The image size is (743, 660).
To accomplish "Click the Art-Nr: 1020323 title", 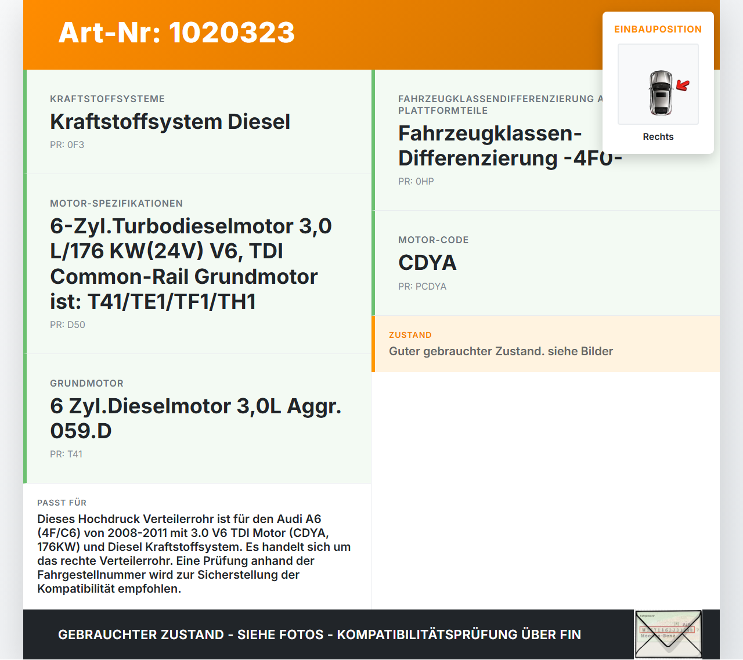I will click(176, 33).
